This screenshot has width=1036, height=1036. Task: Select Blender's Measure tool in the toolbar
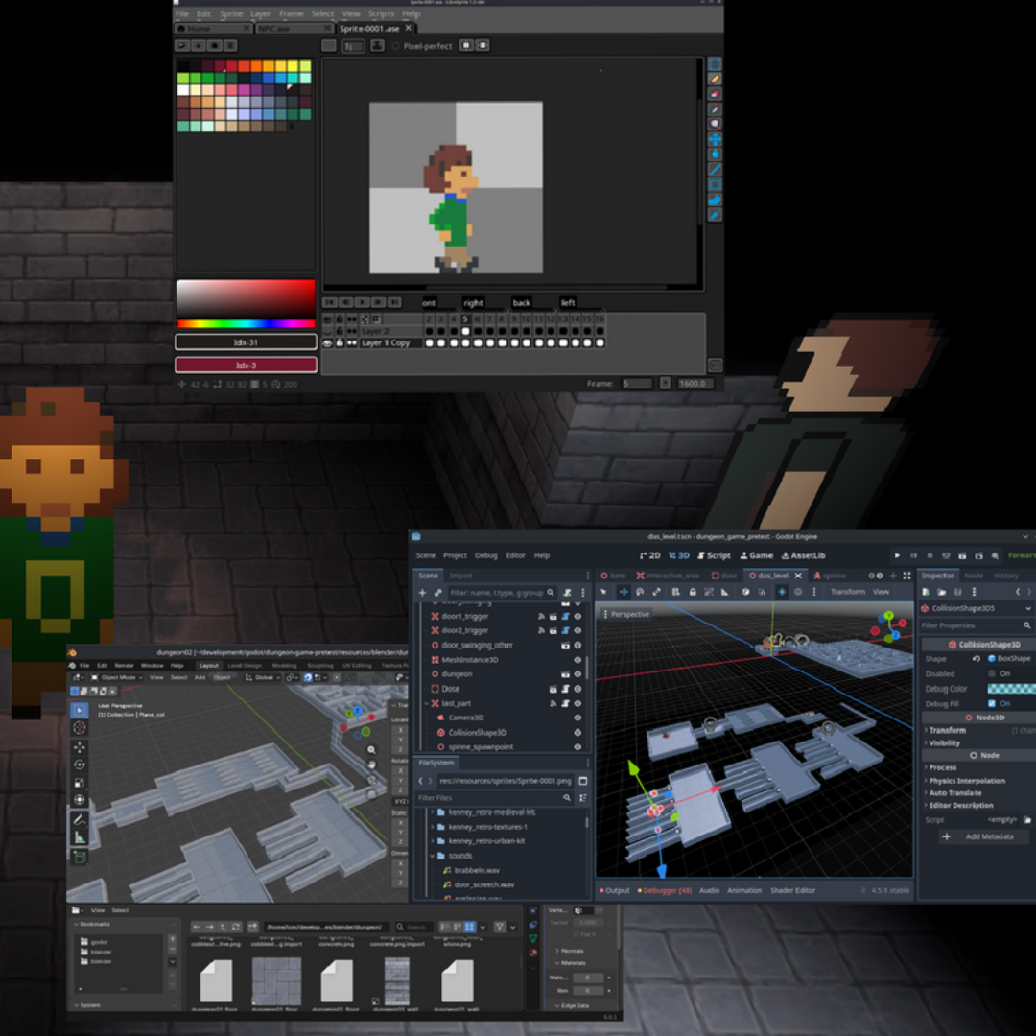80,837
